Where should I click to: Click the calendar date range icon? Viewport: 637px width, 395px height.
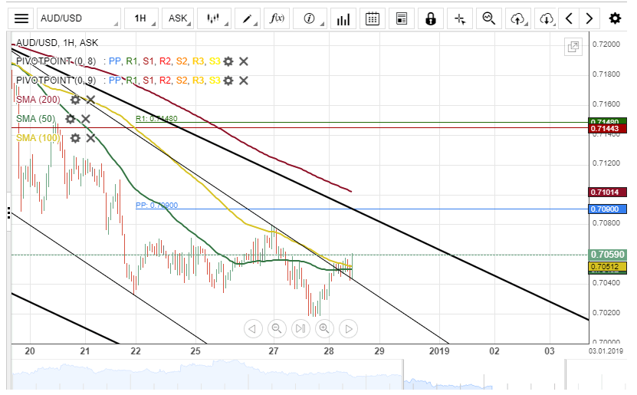click(373, 18)
